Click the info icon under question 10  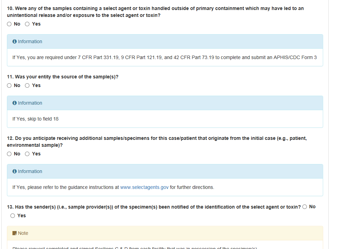tap(15, 41)
